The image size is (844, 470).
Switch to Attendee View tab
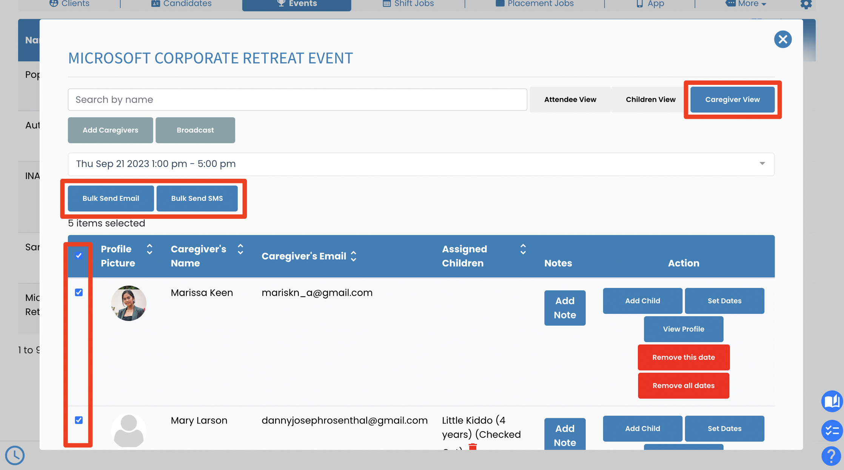(x=570, y=100)
